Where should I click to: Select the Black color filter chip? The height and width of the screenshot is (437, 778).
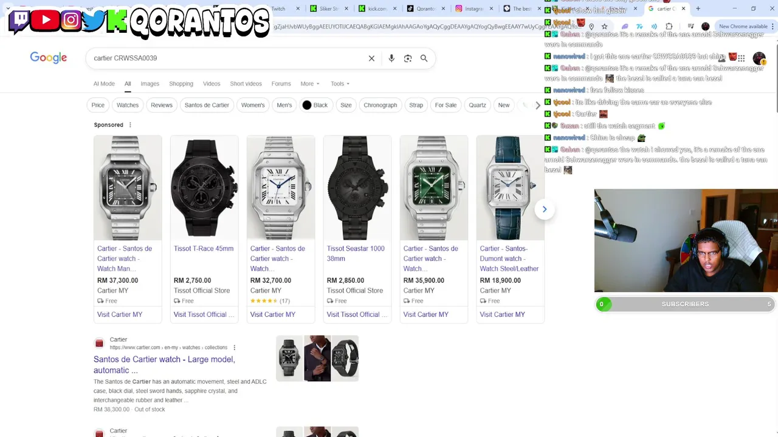point(315,105)
